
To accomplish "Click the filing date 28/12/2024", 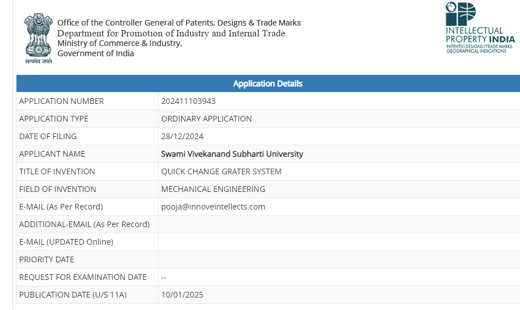I will click(x=182, y=136).
